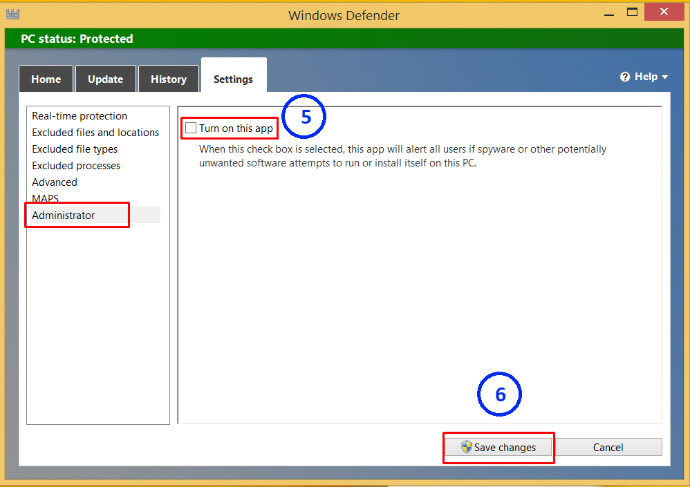The width and height of the screenshot is (690, 487).
Task: Go to the History tab
Action: pyautogui.click(x=169, y=79)
